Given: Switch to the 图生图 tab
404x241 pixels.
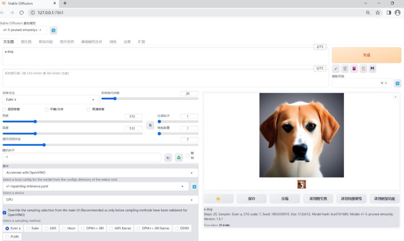Looking at the screenshot, I should coord(26,42).
